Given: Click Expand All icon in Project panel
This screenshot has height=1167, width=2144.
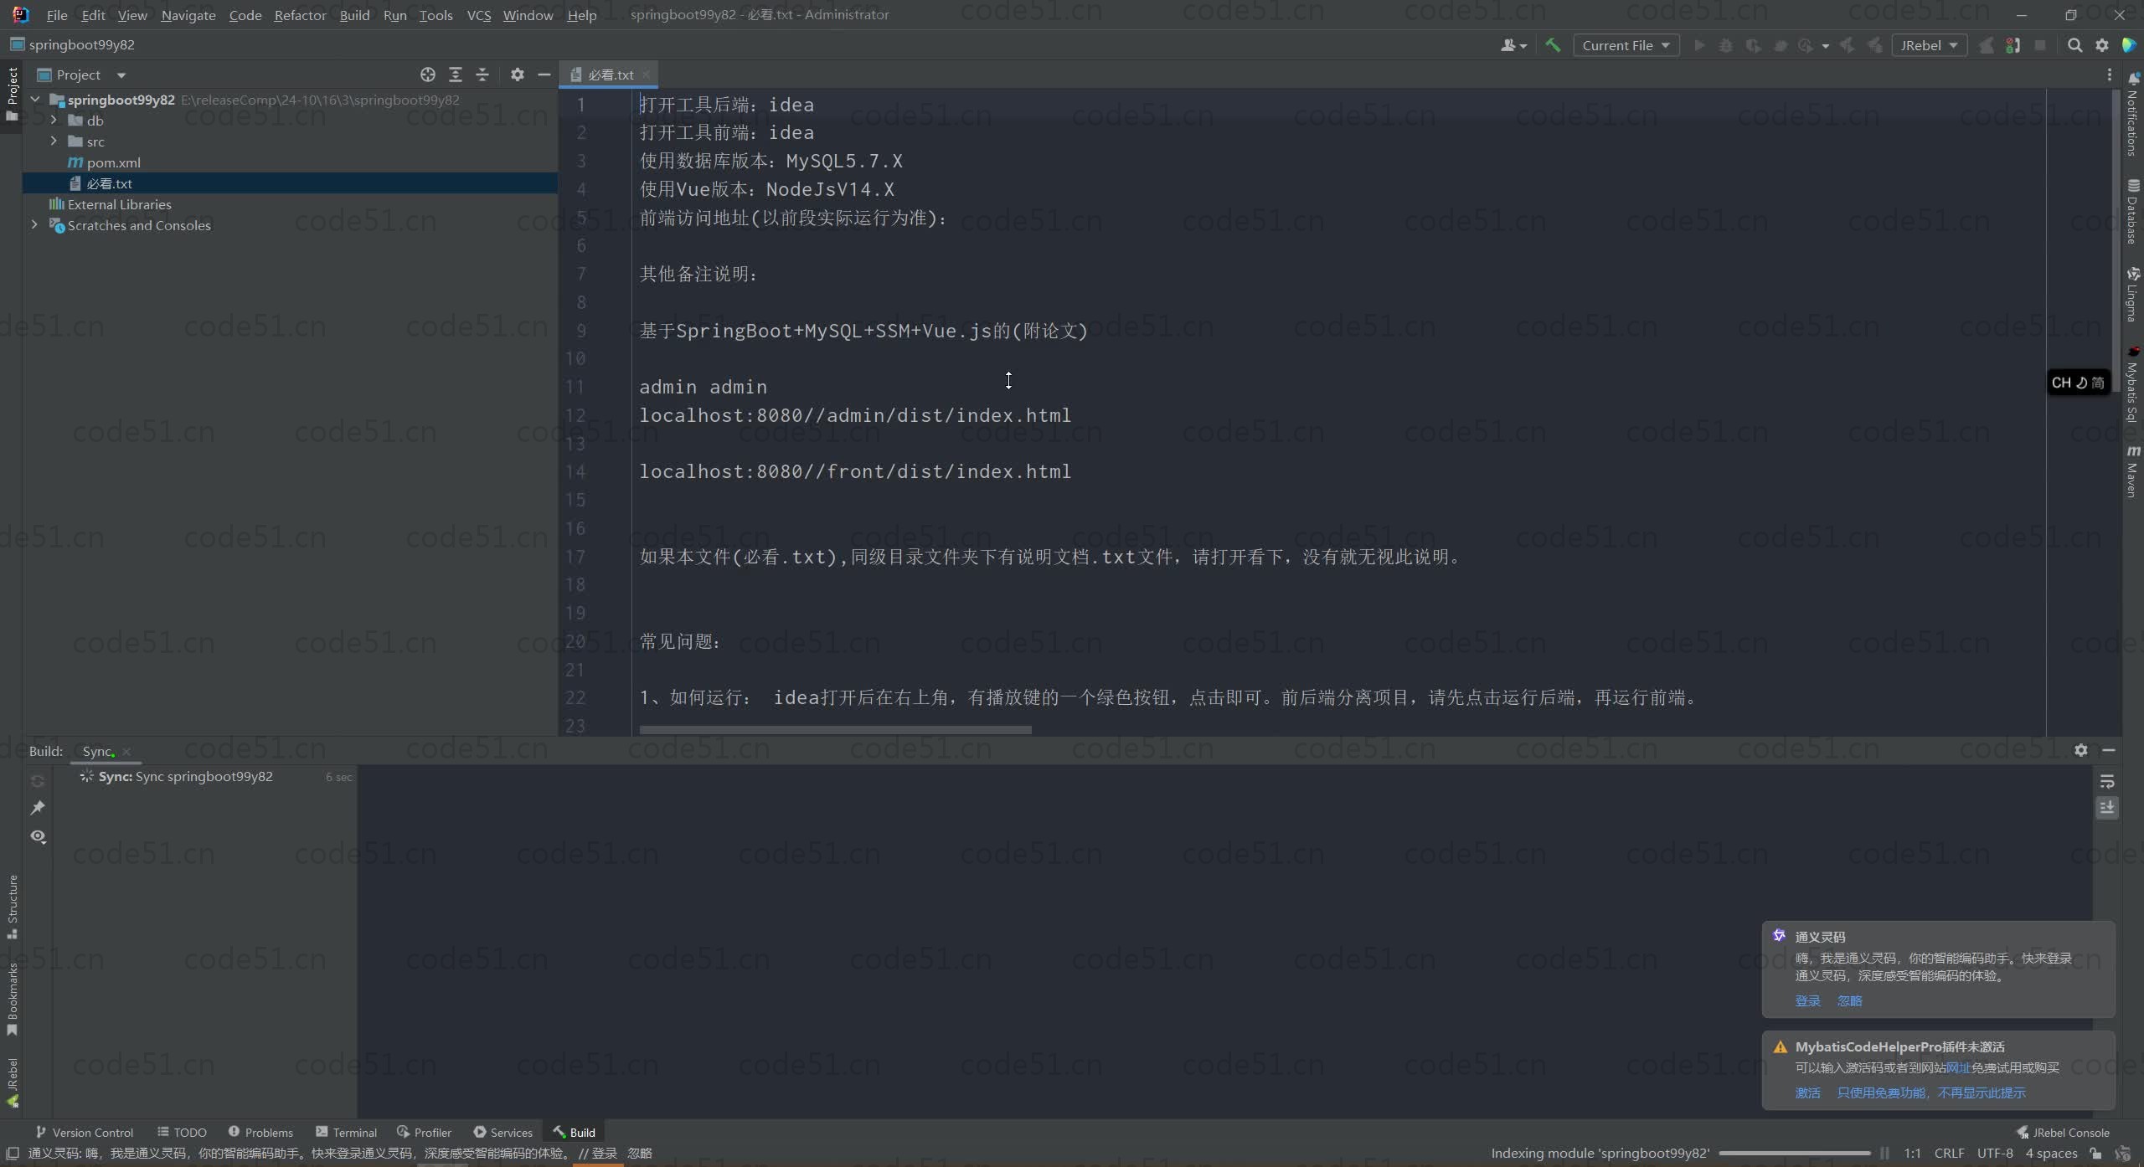Looking at the screenshot, I should [456, 75].
